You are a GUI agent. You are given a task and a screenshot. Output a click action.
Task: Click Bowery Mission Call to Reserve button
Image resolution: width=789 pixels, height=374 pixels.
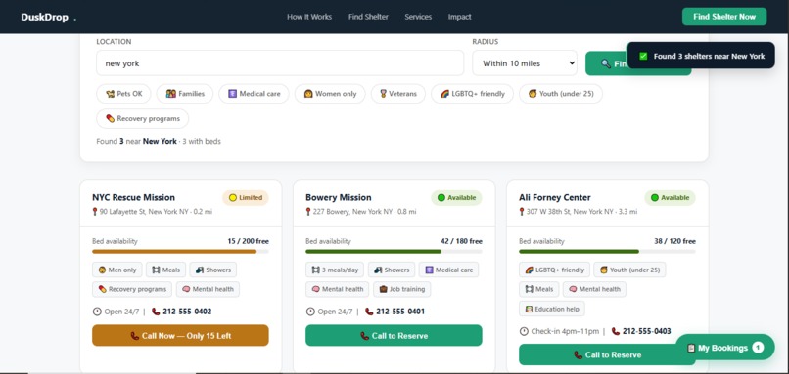394,335
